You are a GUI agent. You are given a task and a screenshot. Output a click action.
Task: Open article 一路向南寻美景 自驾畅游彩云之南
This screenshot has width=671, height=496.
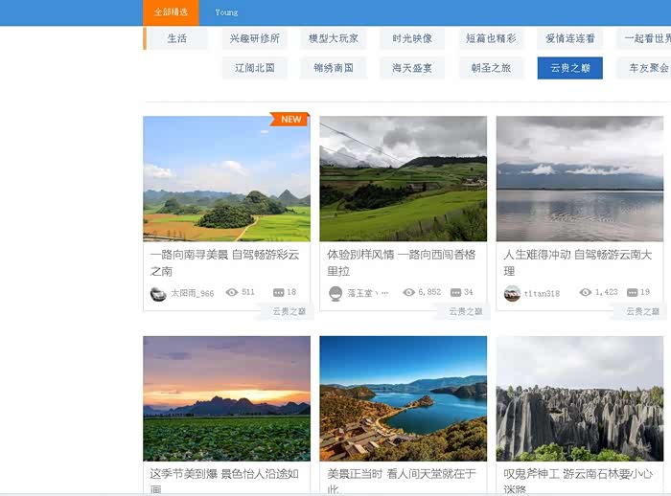coord(224,263)
